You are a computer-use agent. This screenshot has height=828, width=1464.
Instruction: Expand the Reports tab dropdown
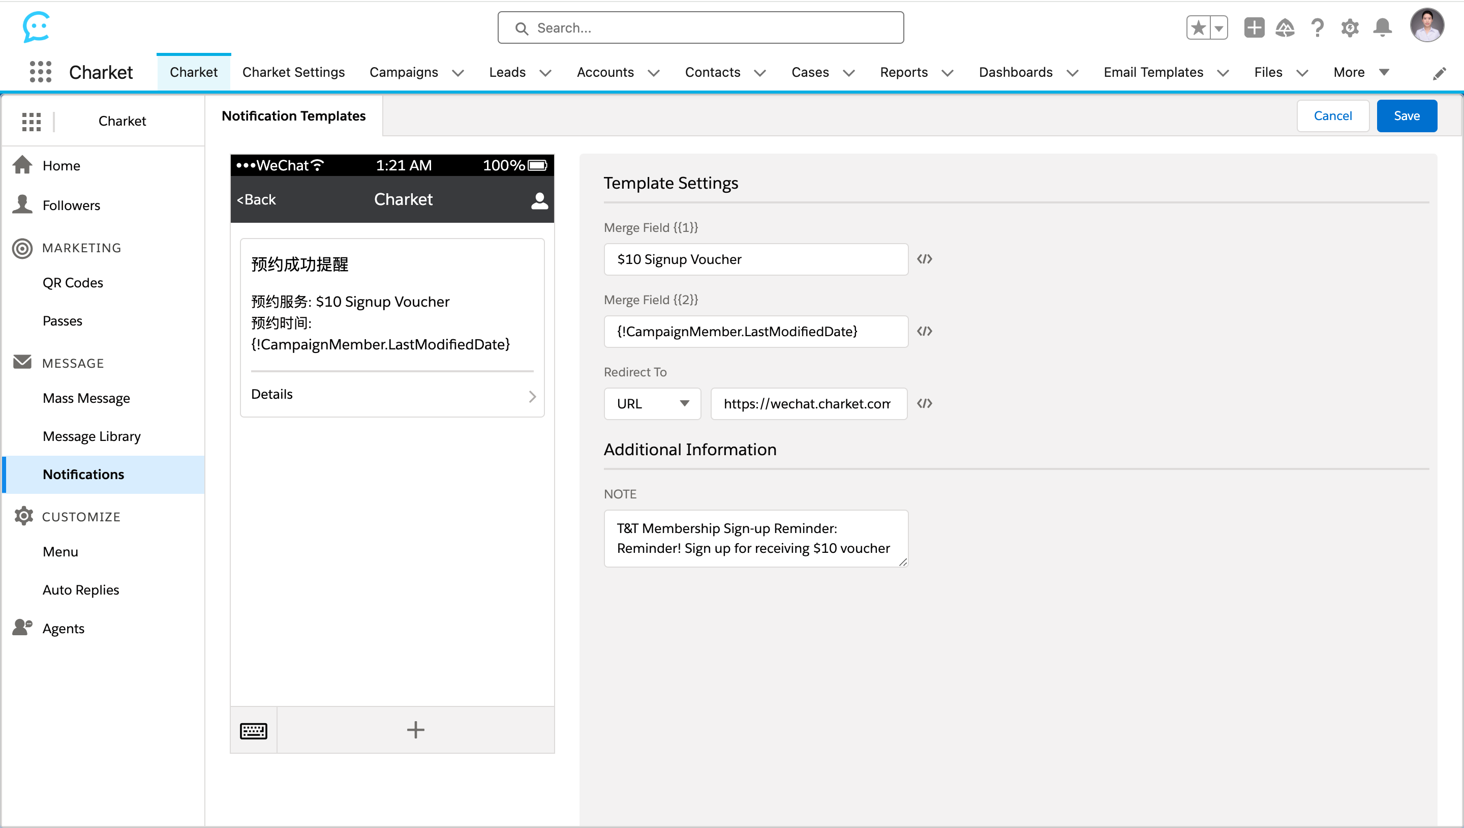(948, 73)
